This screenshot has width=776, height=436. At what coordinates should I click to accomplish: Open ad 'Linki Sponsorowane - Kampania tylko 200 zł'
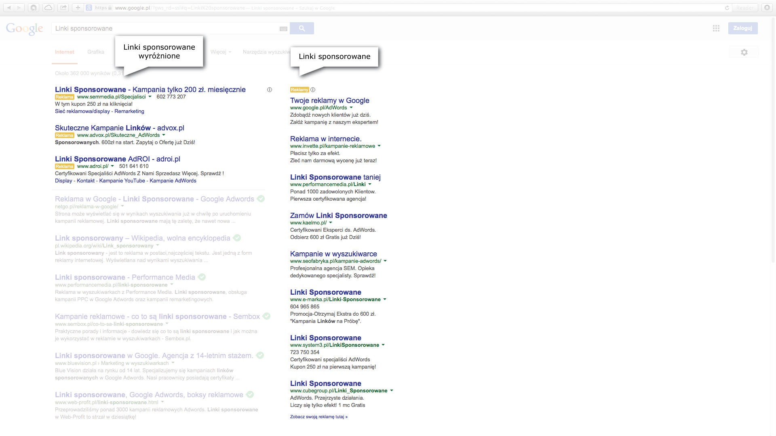pos(150,90)
